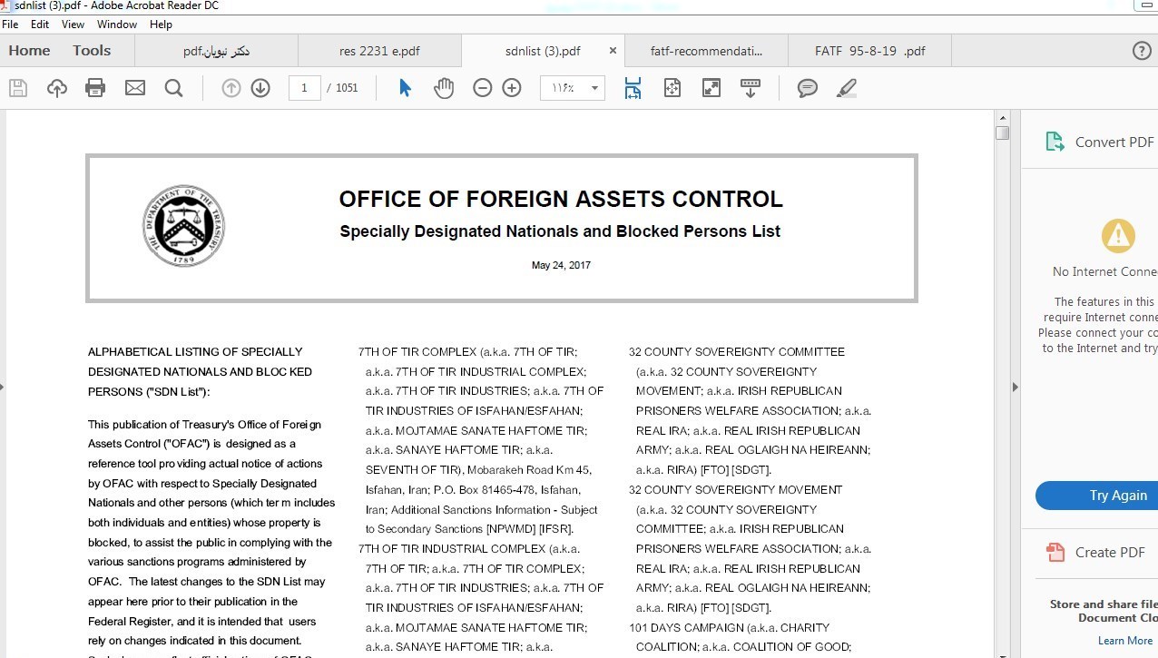Go to next page arrow
The width and height of the screenshot is (1158, 658).
tap(260, 88)
